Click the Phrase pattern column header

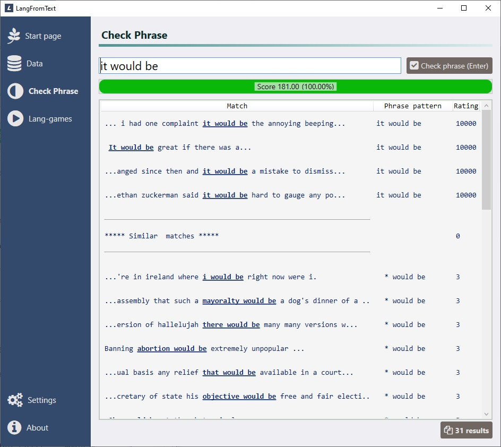[412, 106]
